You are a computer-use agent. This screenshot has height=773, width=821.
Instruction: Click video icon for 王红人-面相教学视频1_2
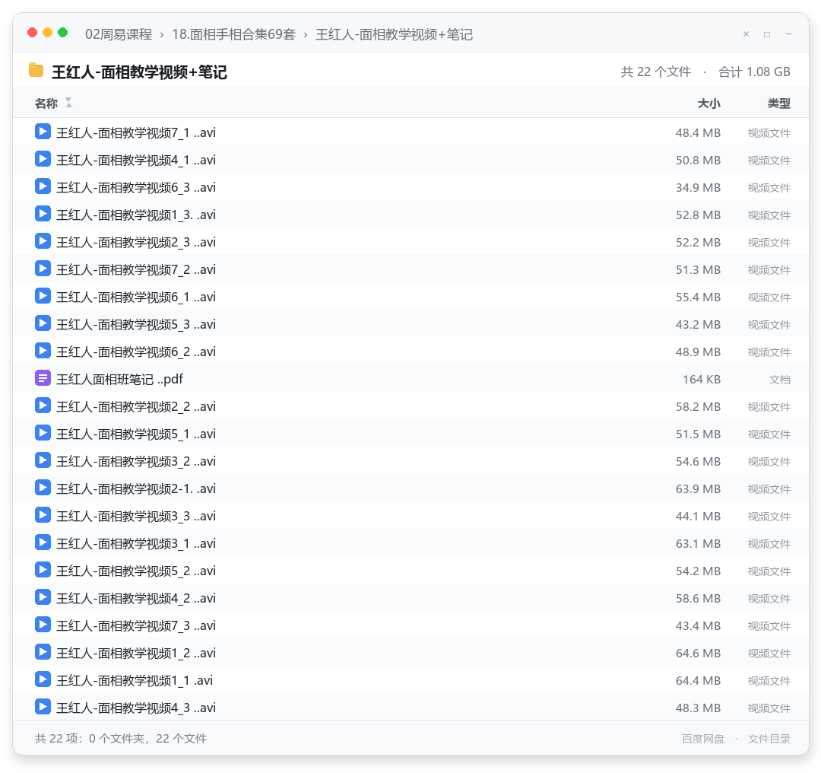(x=43, y=651)
